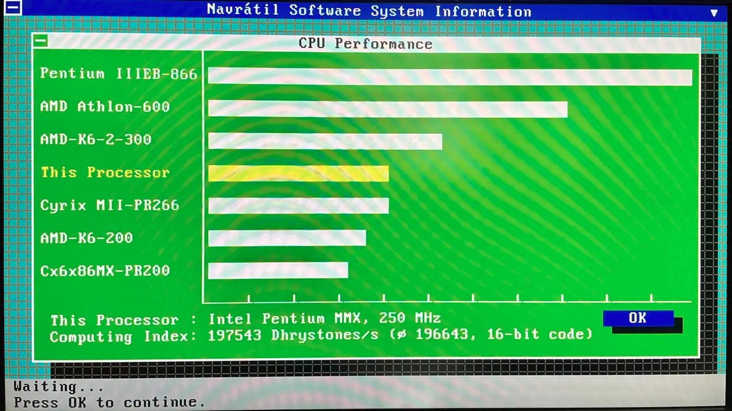
Task: Click the down arrow in the title bar
Action: (714, 13)
